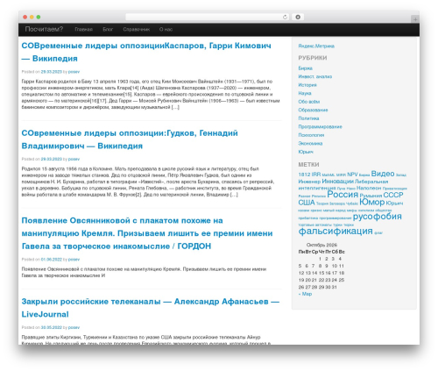Click the Октябрь calendar month caption
Image resolution: width=438 pixels, height=371 pixels.
[321, 245]
